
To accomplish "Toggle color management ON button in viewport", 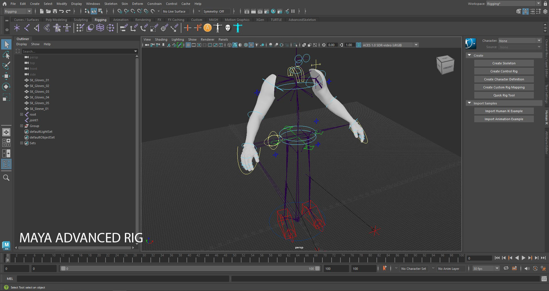I will point(359,45).
